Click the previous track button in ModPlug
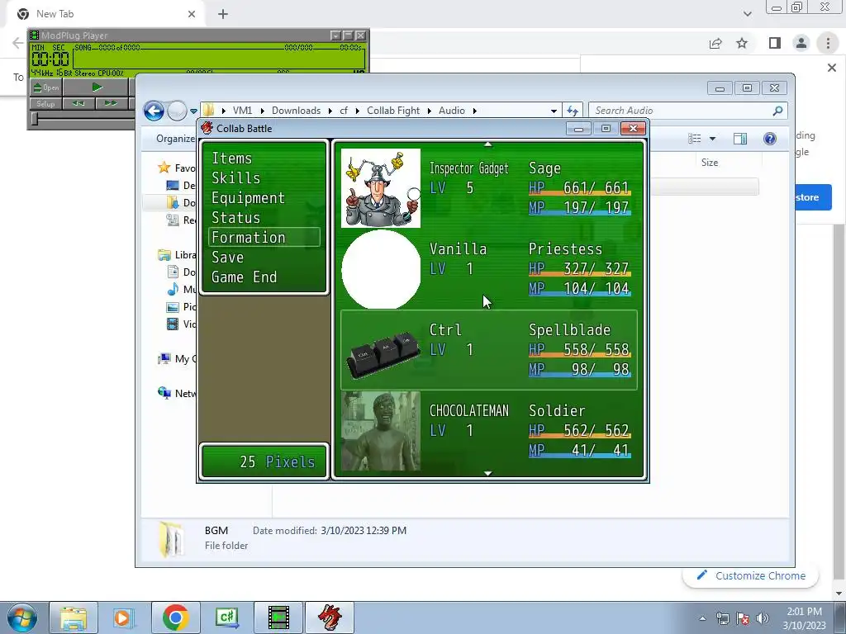This screenshot has width=846, height=634. coord(78,103)
